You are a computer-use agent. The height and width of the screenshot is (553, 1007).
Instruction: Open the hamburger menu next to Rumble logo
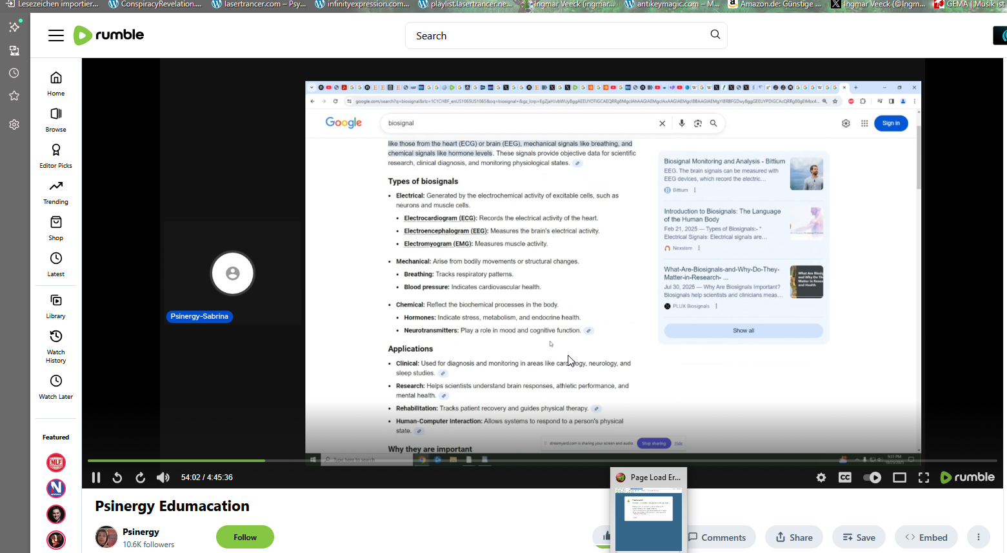56,35
